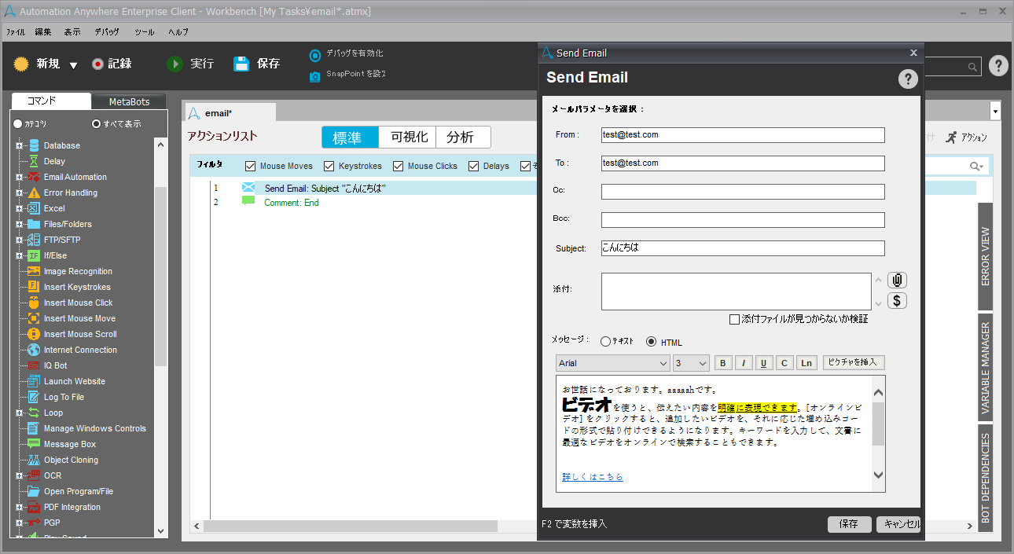Viewport: 1014px width, 554px height.
Task: Switch to the MetaBots tab
Action: point(129,102)
